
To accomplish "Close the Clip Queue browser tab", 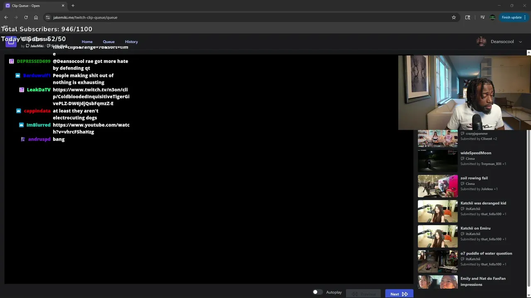I will (63, 5).
